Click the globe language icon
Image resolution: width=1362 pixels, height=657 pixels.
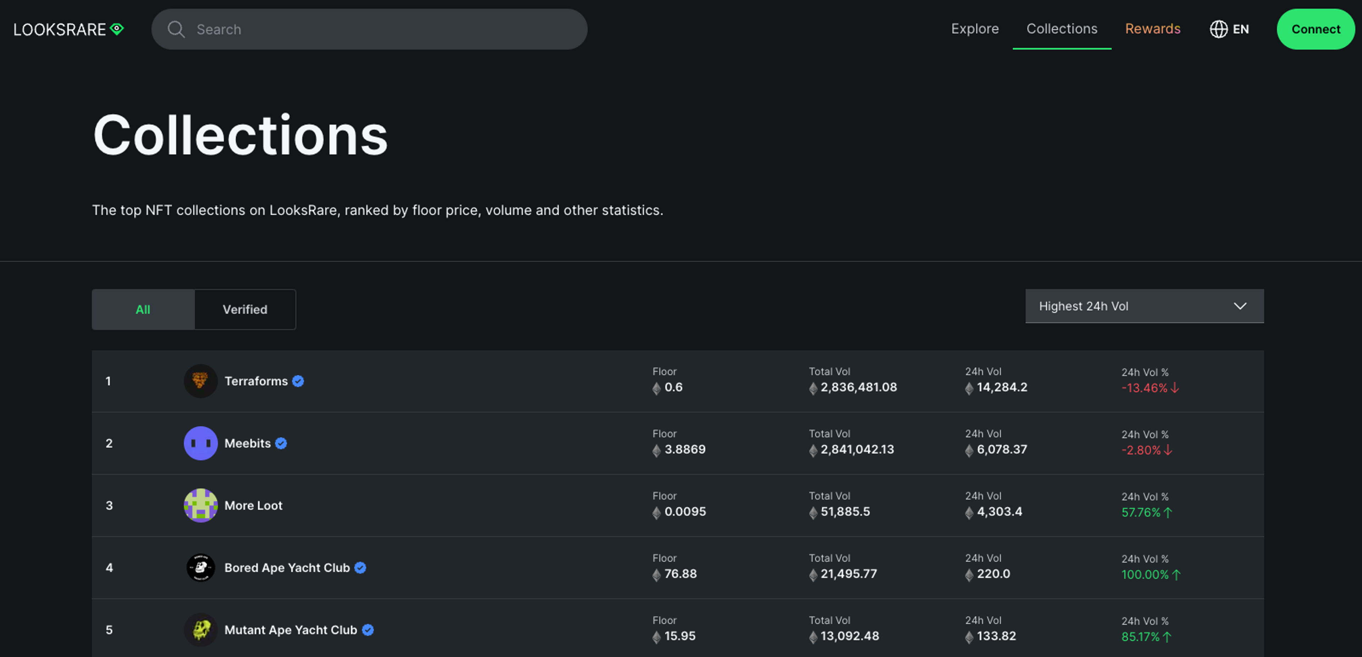[1218, 29]
